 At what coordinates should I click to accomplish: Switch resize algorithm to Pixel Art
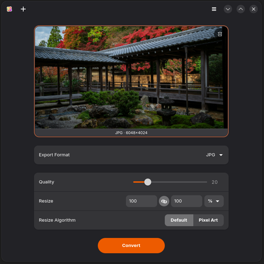tap(208, 220)
